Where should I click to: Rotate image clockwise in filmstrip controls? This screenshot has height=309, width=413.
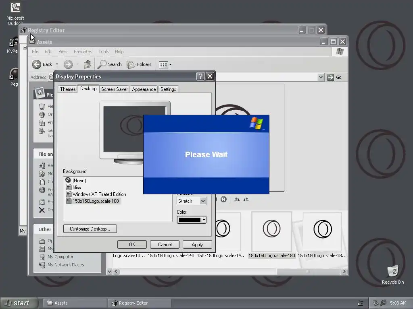point(237,200)
